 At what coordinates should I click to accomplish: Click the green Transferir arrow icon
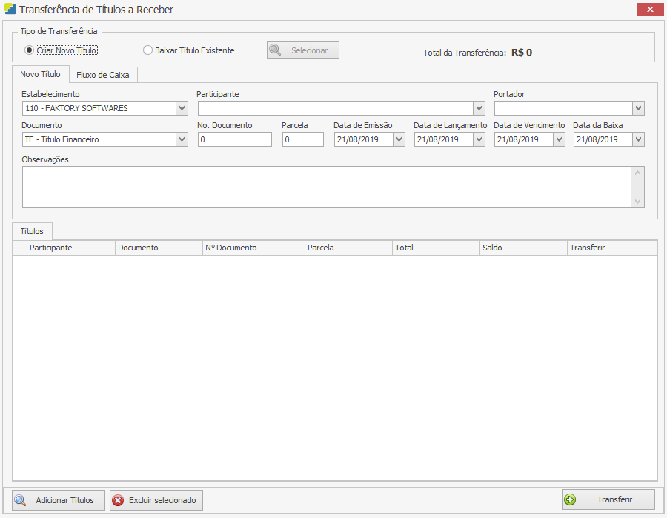[x=570, y=499]
